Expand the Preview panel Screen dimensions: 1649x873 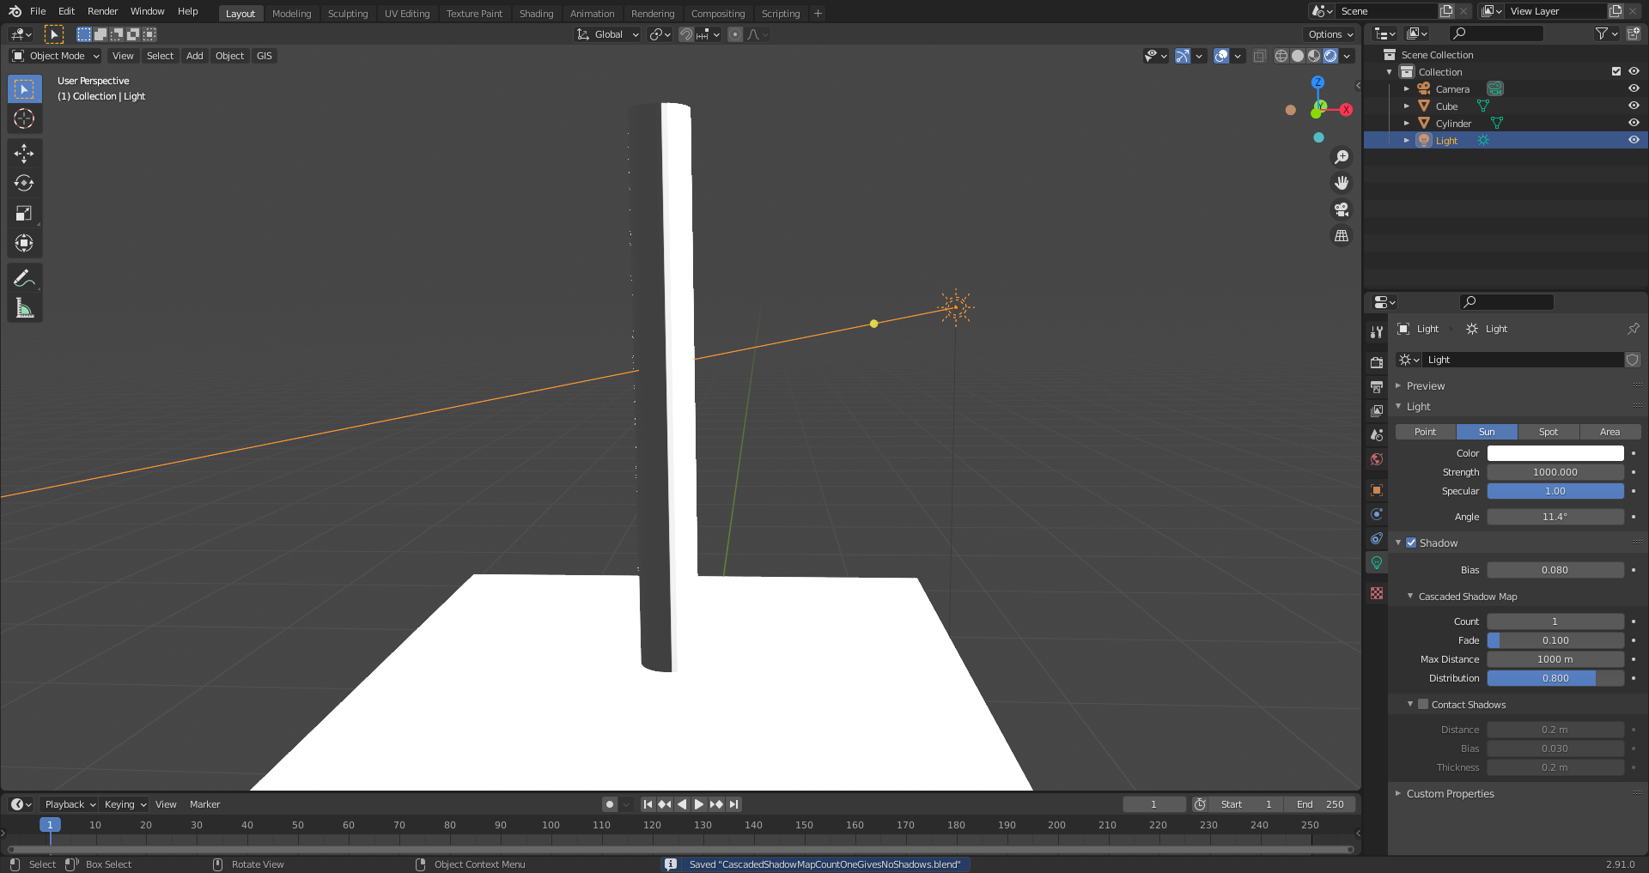1426,385
